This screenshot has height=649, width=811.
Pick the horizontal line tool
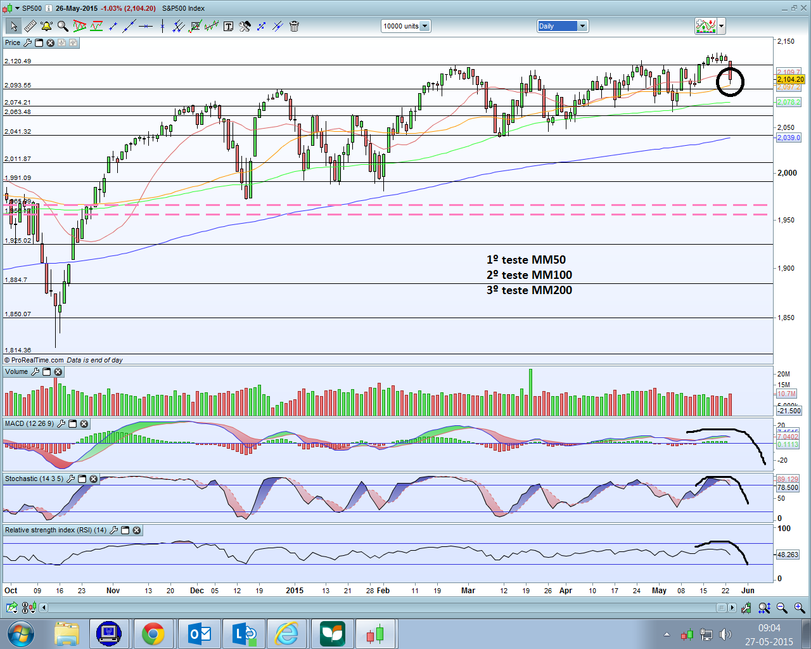coord(146,26)
